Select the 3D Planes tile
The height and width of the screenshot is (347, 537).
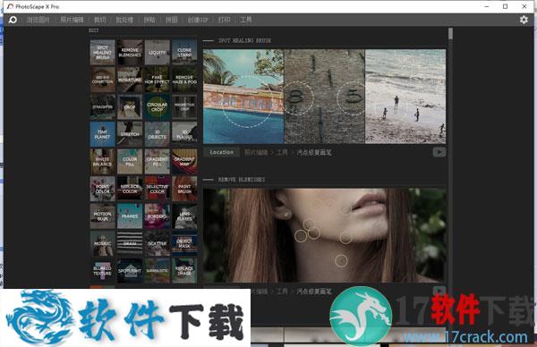pos(184,134)
